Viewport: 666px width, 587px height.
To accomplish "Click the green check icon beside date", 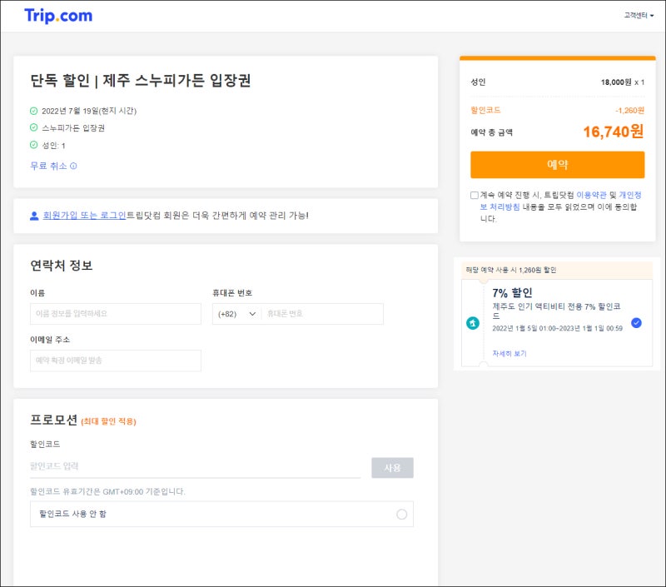I will (x=34, y=111).
